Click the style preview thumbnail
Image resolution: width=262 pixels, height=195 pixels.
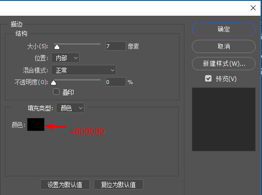pos(224,119)
